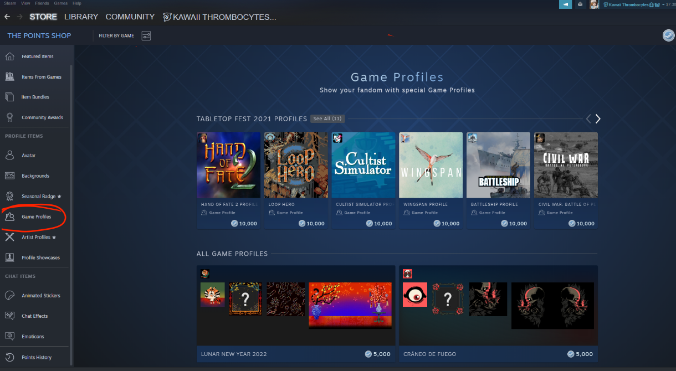Select Item Bundles in the sidebar

click(35, 97)
